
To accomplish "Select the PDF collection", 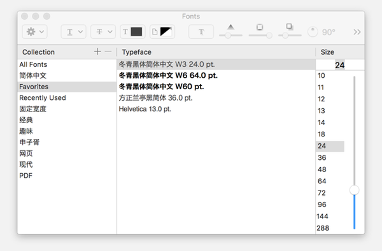I will pyautogui.click(x=67, y=175).
